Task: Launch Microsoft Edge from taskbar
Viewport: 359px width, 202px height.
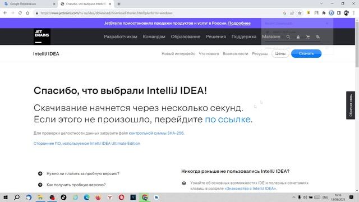Action: 86,197
